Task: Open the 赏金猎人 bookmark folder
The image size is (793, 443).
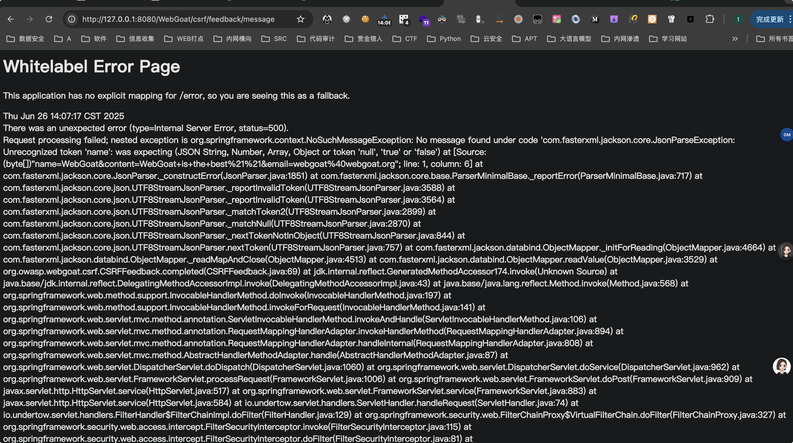Action: tap(364, 39)
